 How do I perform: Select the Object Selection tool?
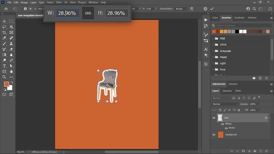(11, 27)
